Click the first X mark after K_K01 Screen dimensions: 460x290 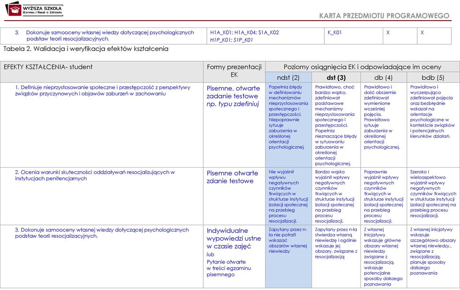tap(388, 33)
